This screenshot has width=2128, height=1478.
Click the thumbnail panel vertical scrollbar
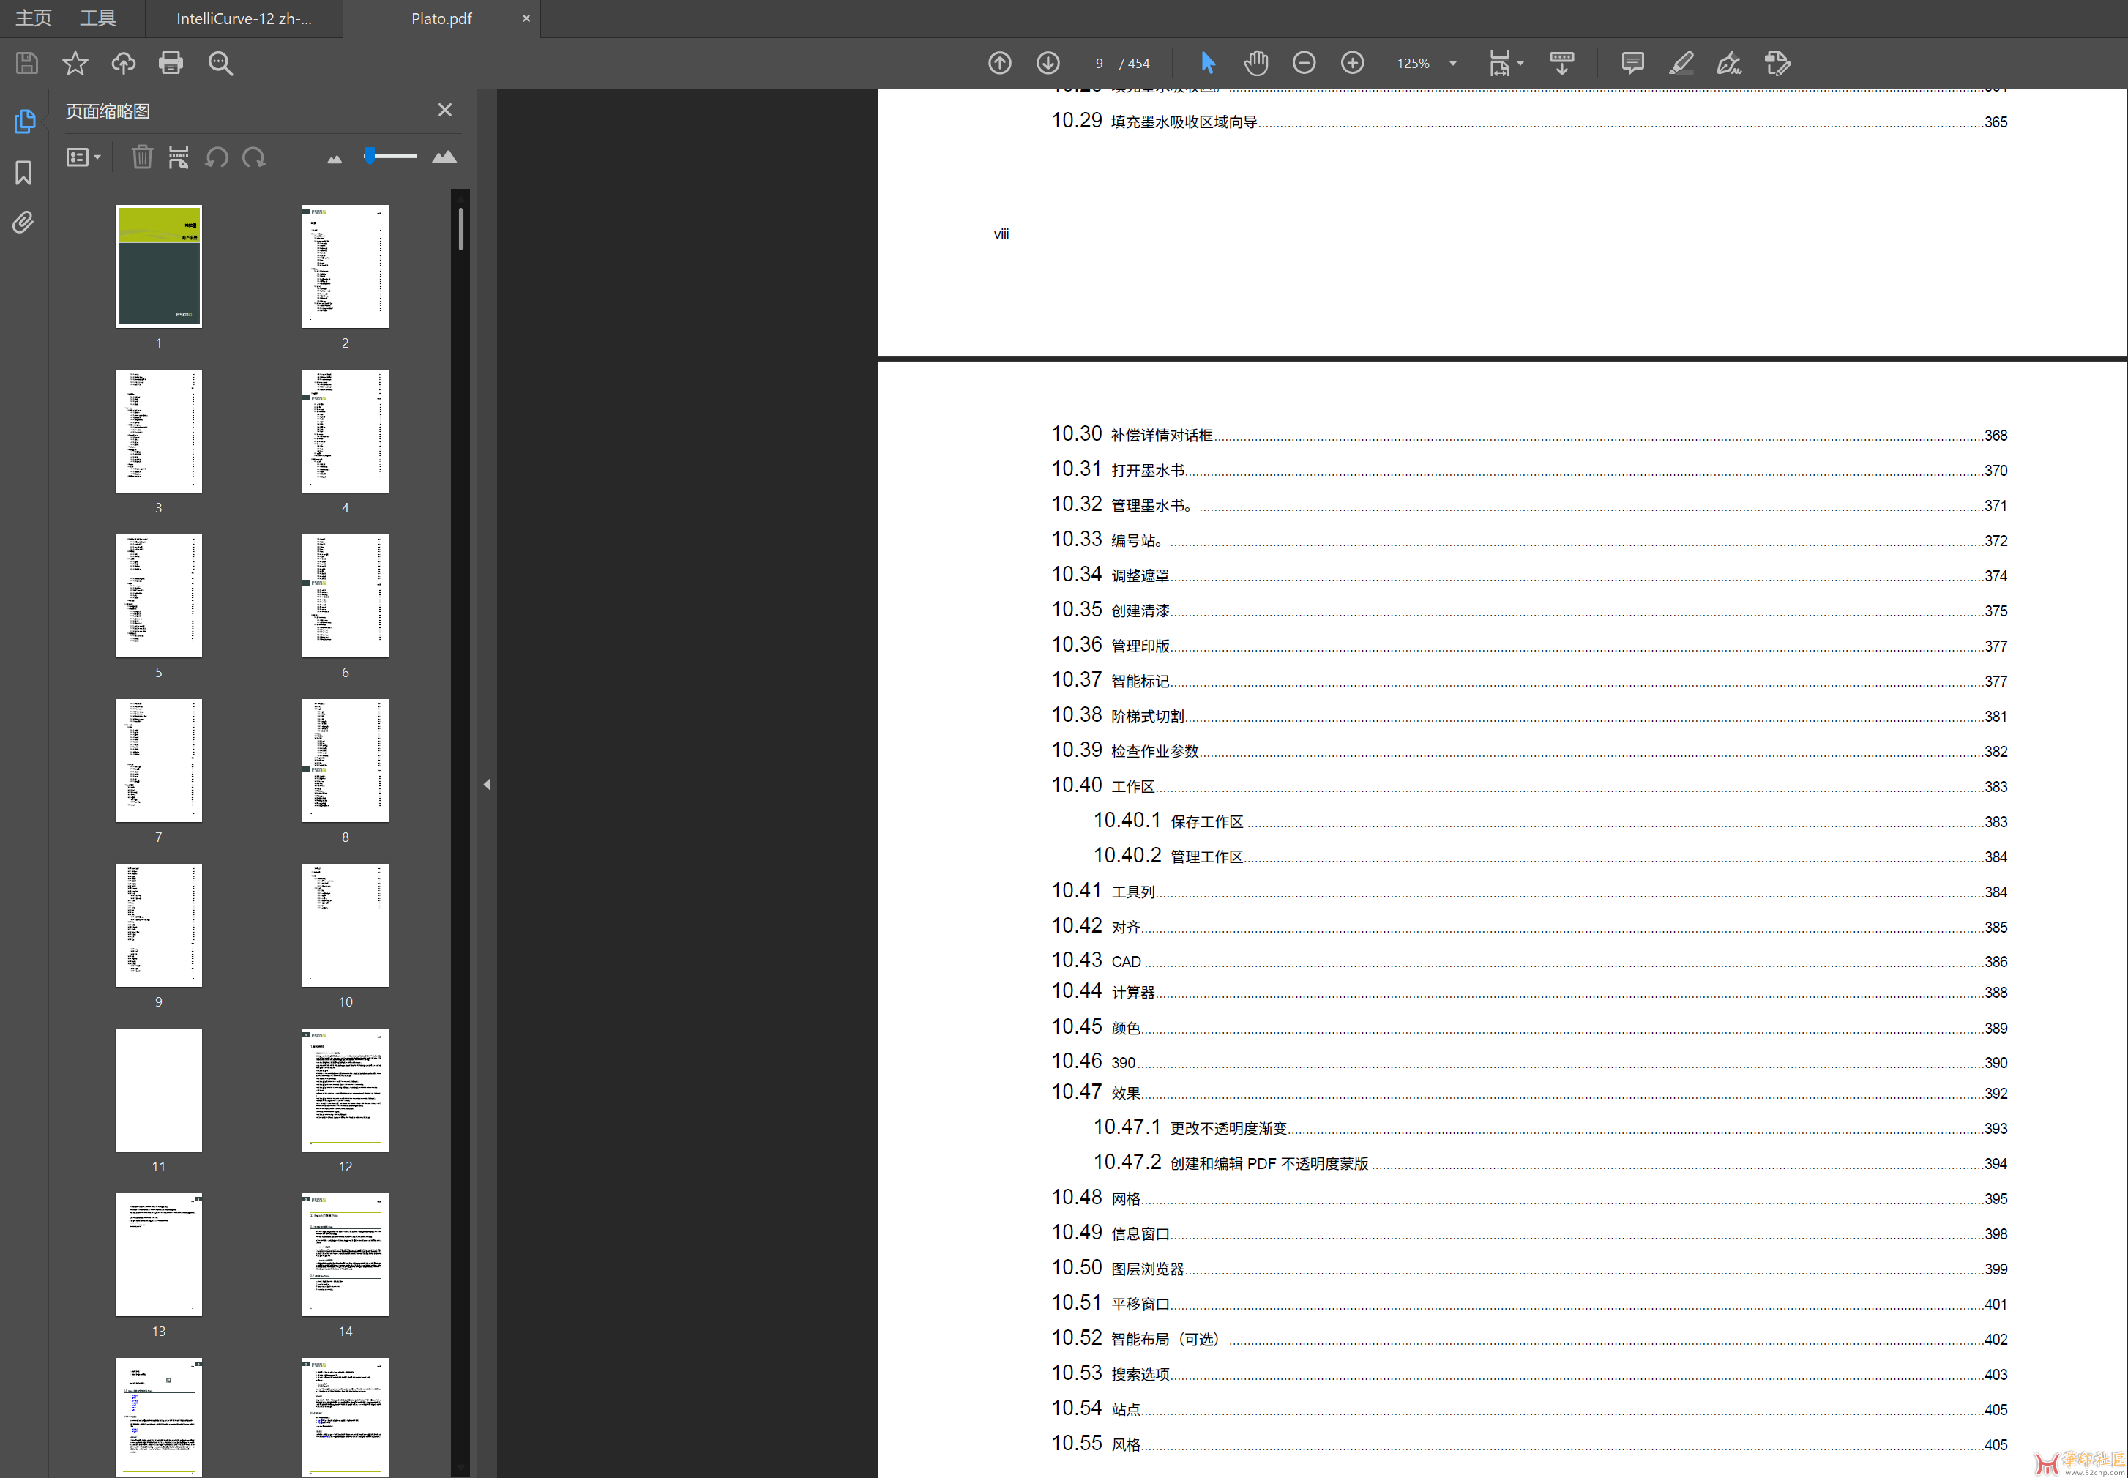460,228
